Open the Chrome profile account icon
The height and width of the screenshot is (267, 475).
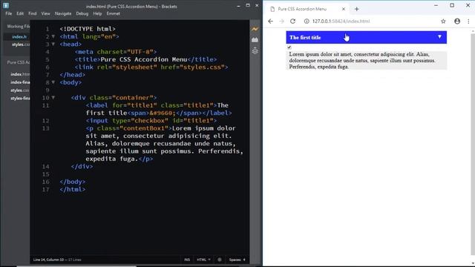pos(457,22)
